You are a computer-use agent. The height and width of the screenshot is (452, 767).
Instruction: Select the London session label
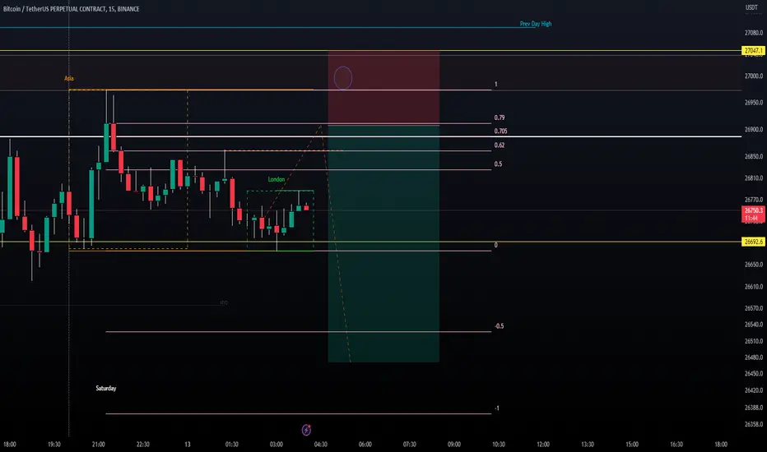tap(277, 179)
